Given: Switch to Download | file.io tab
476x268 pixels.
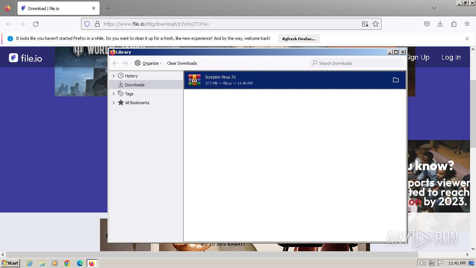Looking at the screenshot, I should coord(58,8).
